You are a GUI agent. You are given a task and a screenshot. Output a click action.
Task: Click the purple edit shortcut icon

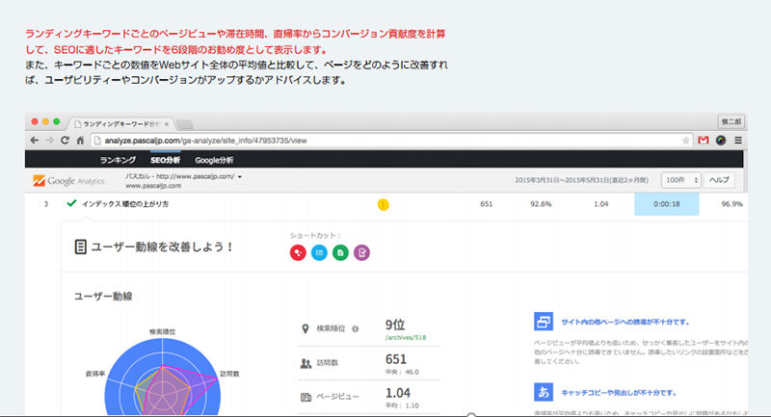click(361, 252)
